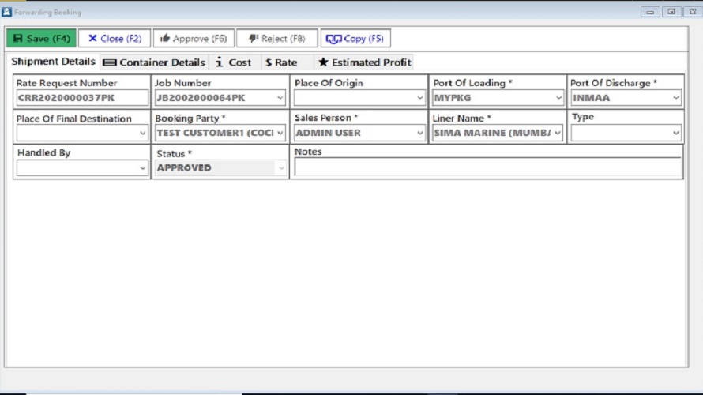
Task: Switch to the Shipment Details tab
Action: tap(54, 62)
